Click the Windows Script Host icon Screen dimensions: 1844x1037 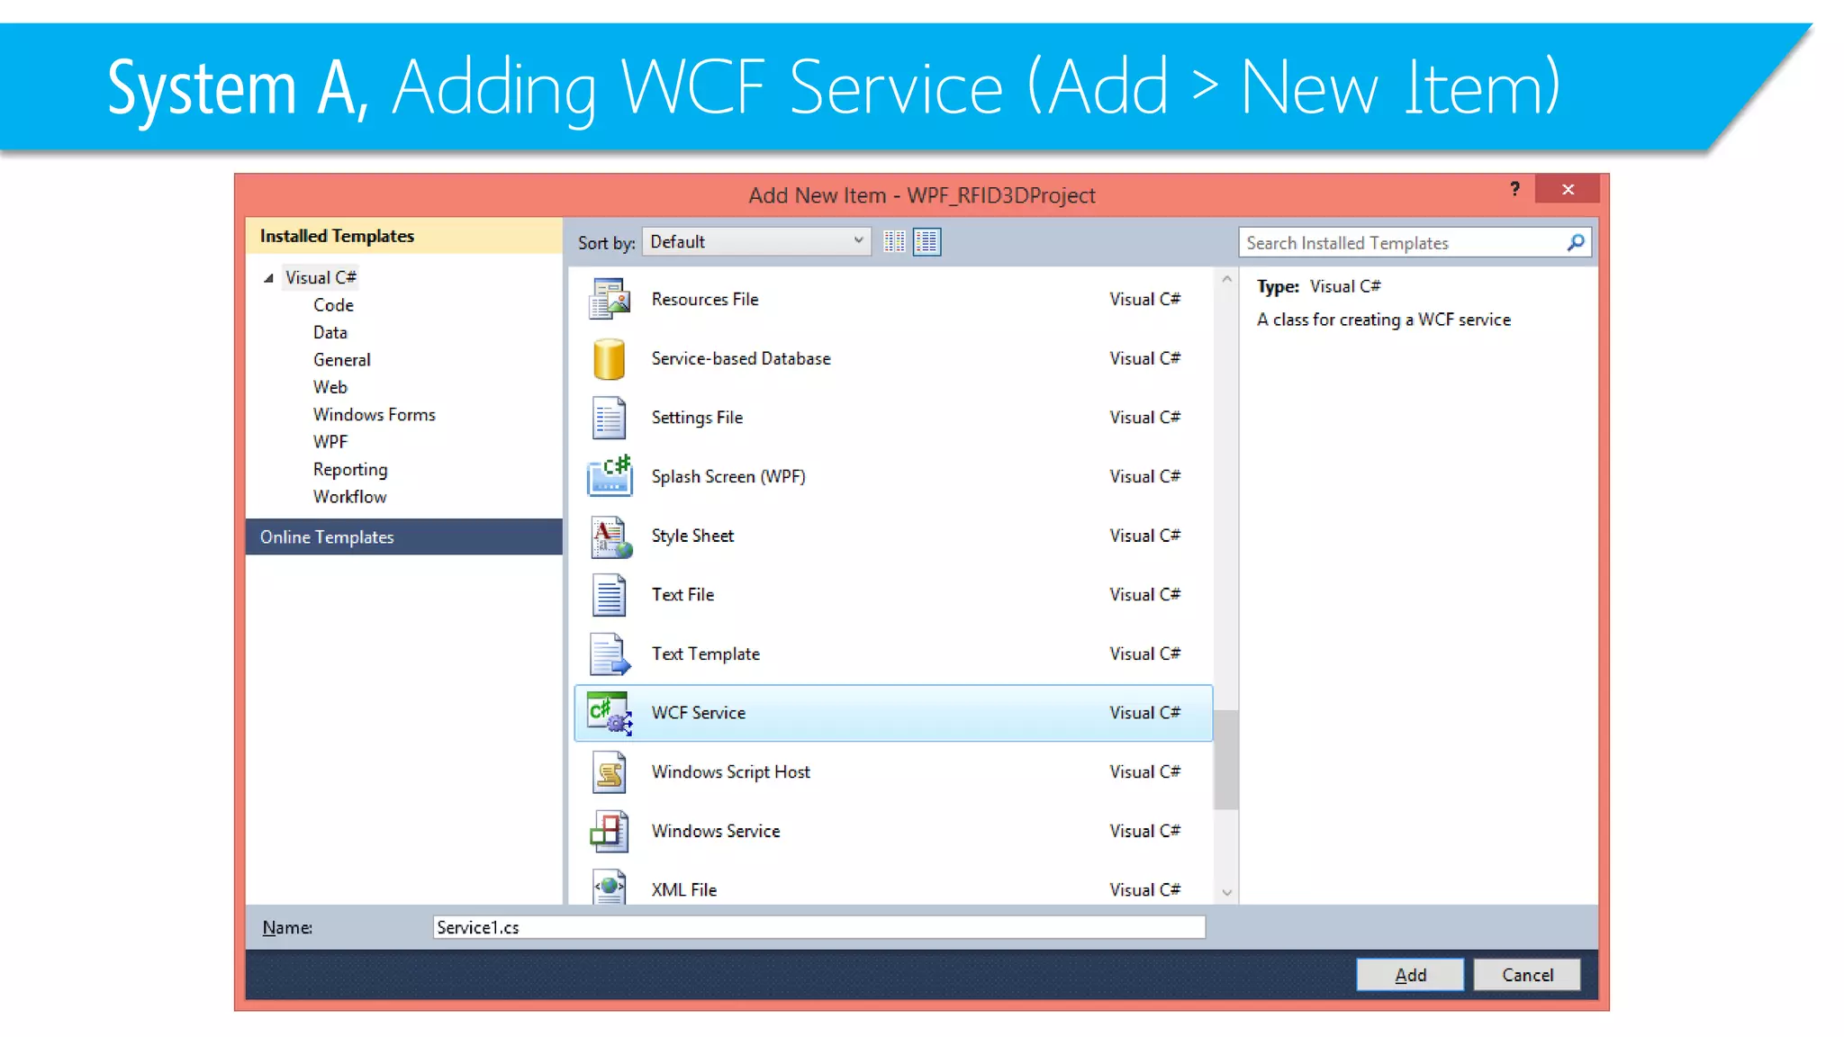[609, 772]
